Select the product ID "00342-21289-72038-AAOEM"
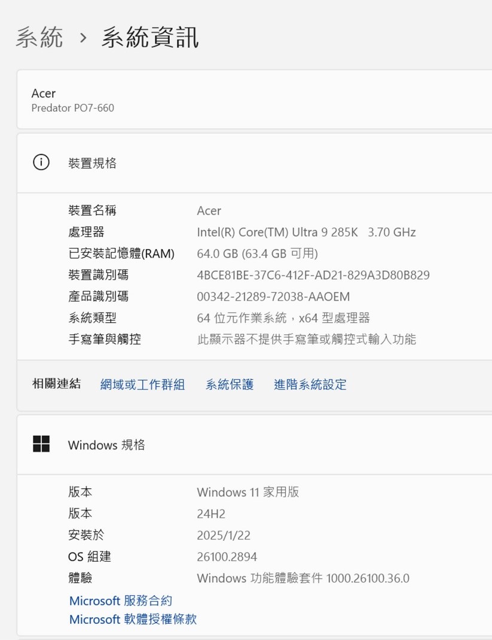 (x=273, y=297)
